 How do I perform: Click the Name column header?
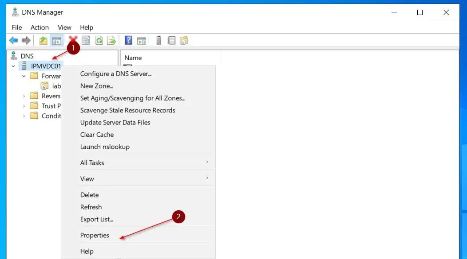tap(133, 58)
